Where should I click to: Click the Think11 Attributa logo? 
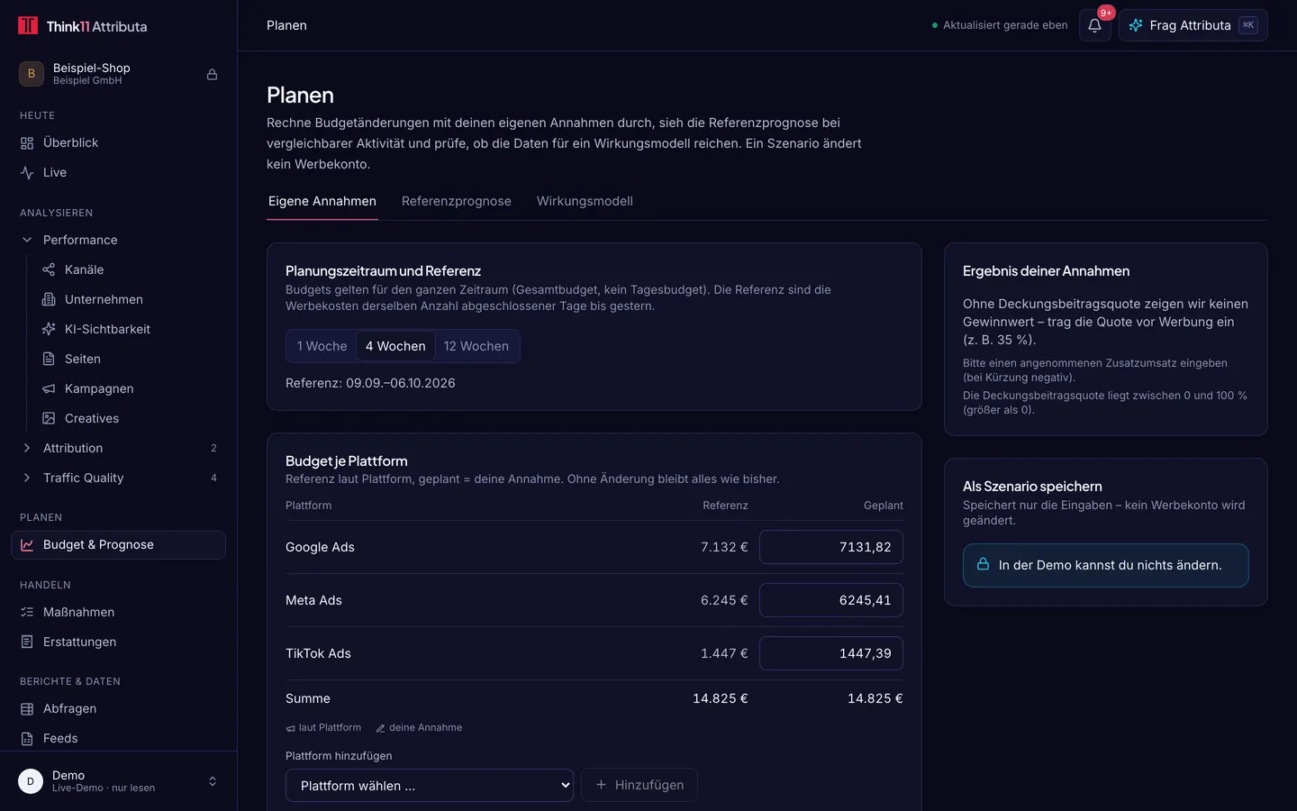[x=82, y=26]
